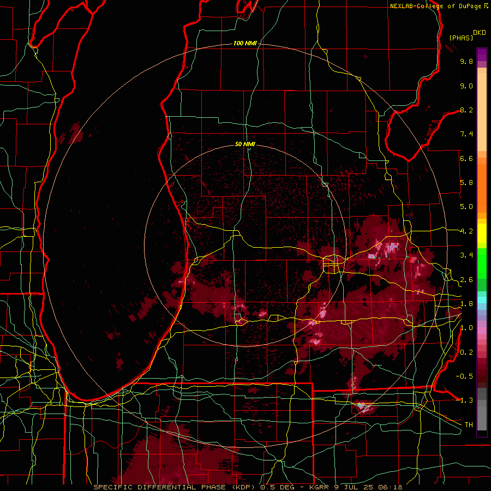The image size is (491, 491).
Task: Click the 5.8 value on the color scale
Action: (x=466, y=183)
